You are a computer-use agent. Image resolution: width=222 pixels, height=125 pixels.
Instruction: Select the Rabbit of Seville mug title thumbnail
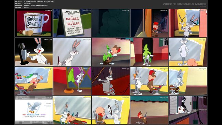pos(34,23)
